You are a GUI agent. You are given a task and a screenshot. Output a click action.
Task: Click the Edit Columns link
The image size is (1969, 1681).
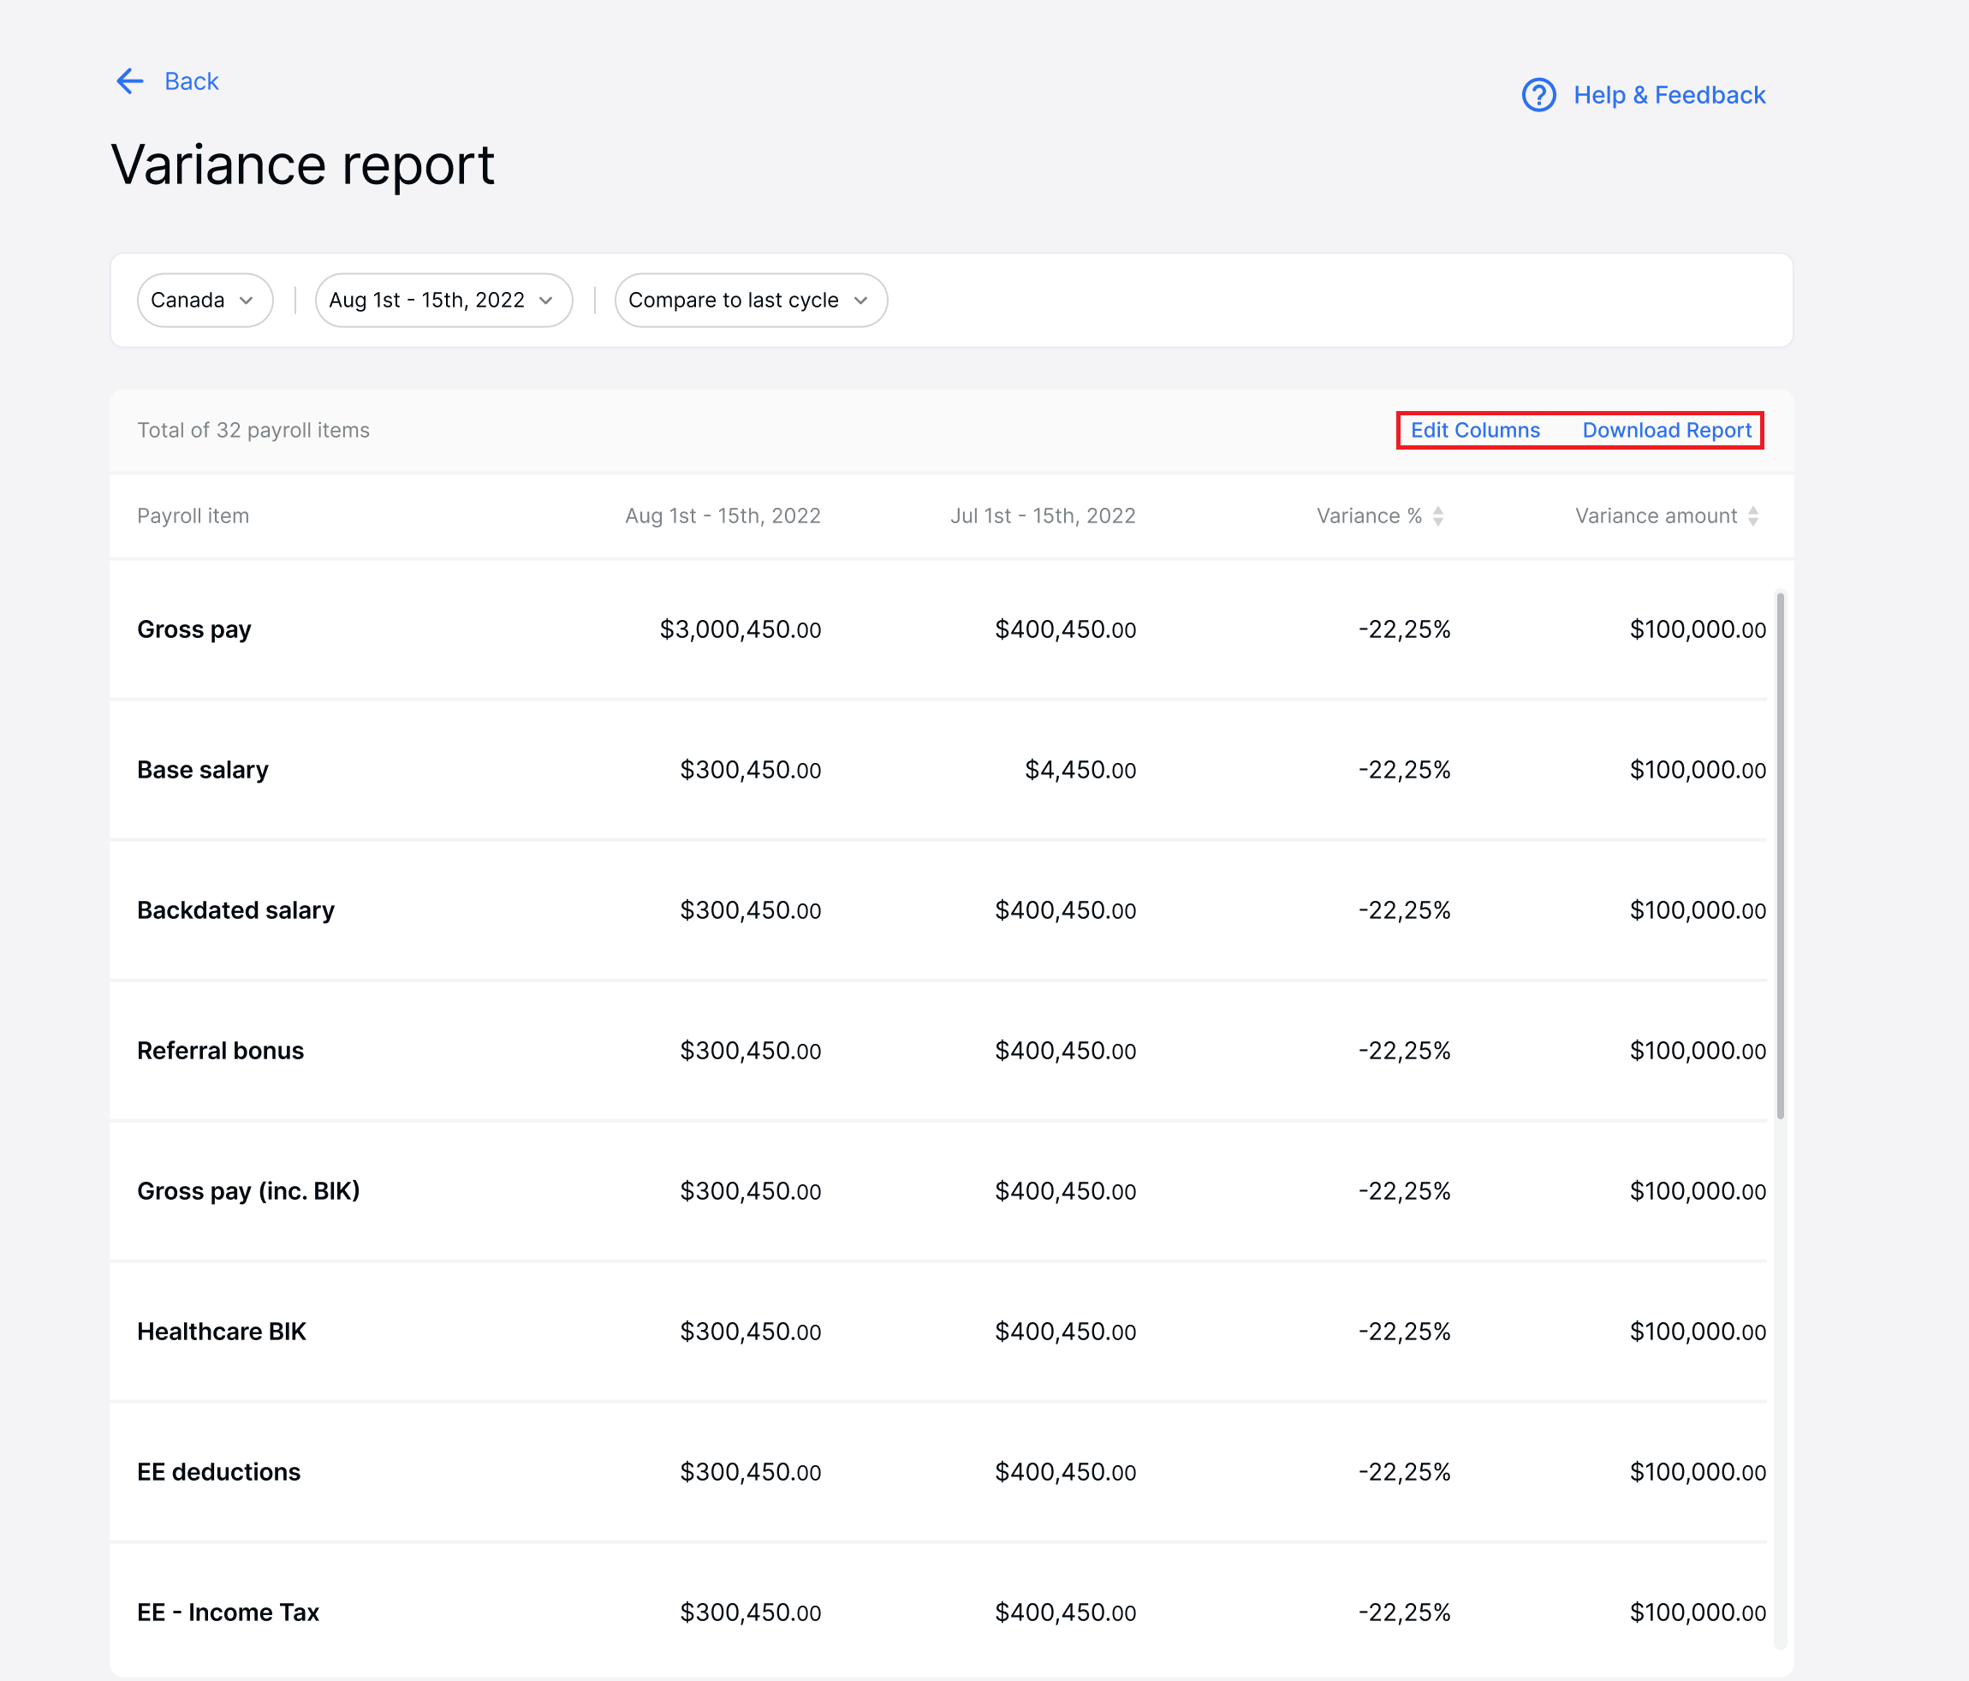[1475, 430]
